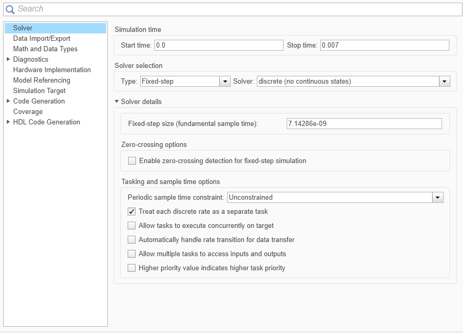Click the search magnifier icon
This screenshot has width=463, height=333.
[x=10, y=9]
